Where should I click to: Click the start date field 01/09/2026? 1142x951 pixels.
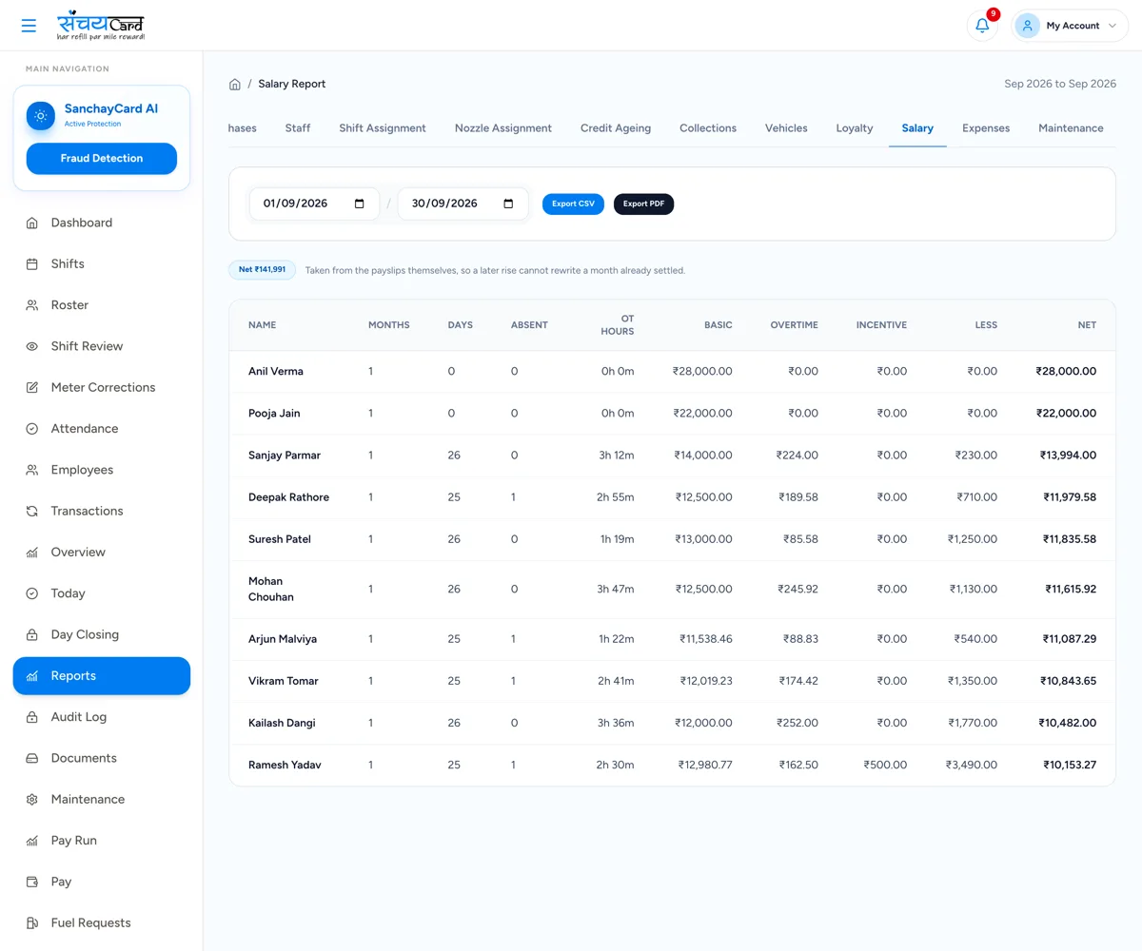point(314,204)
